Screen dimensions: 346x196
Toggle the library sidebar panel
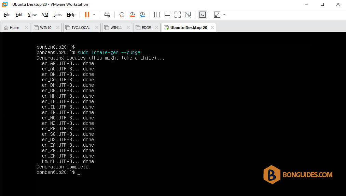tap(157, 15)
